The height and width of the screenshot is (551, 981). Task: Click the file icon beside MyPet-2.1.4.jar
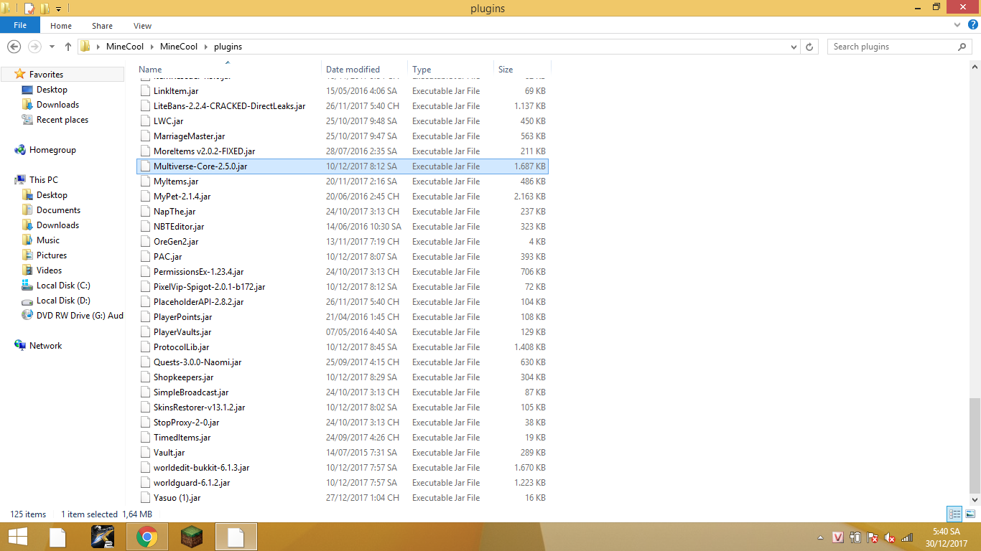pos(145,197)
